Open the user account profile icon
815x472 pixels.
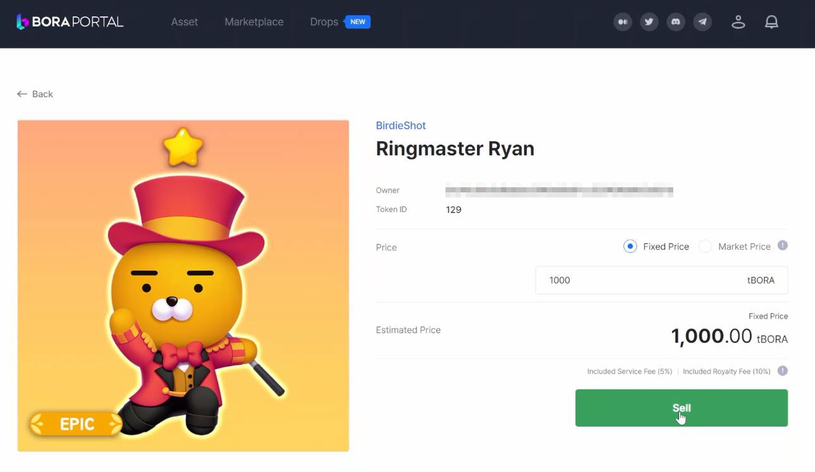tap(738, 22)
